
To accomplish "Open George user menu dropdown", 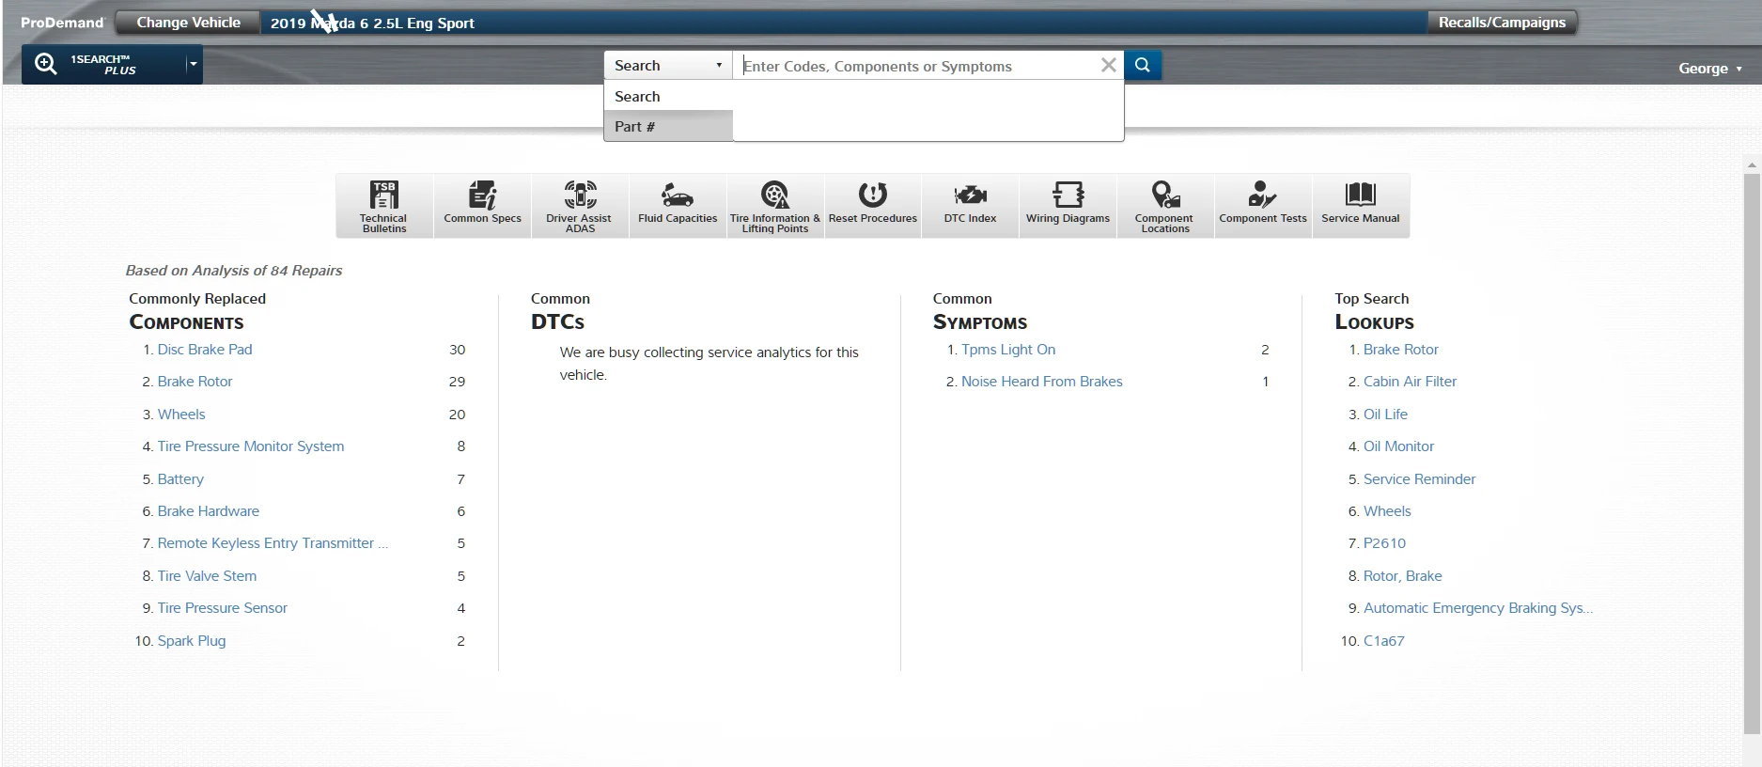I will [1710, 68].
